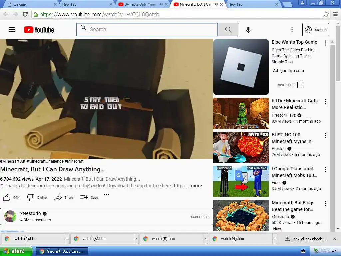341x256 pixels.
Task: Open downloaded file watch (7).htm
Action: (x=33, y=239)
